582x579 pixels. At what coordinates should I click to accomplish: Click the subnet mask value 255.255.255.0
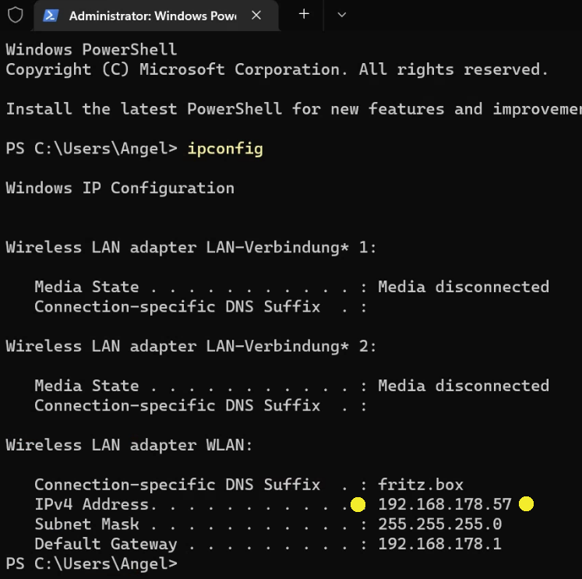click(439, 524)
